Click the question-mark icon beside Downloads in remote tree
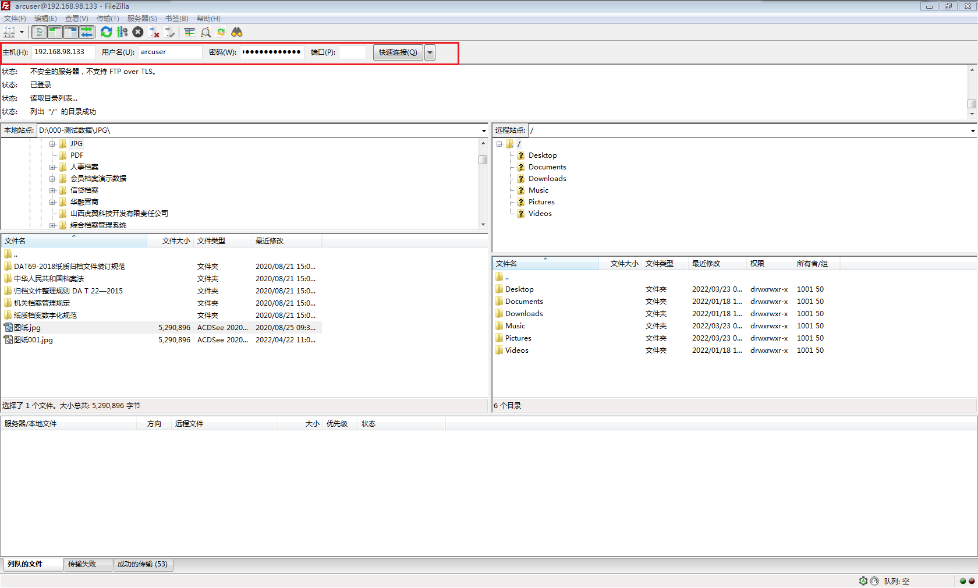The width and height of the screenshot is (978, 588). (521, 179)
